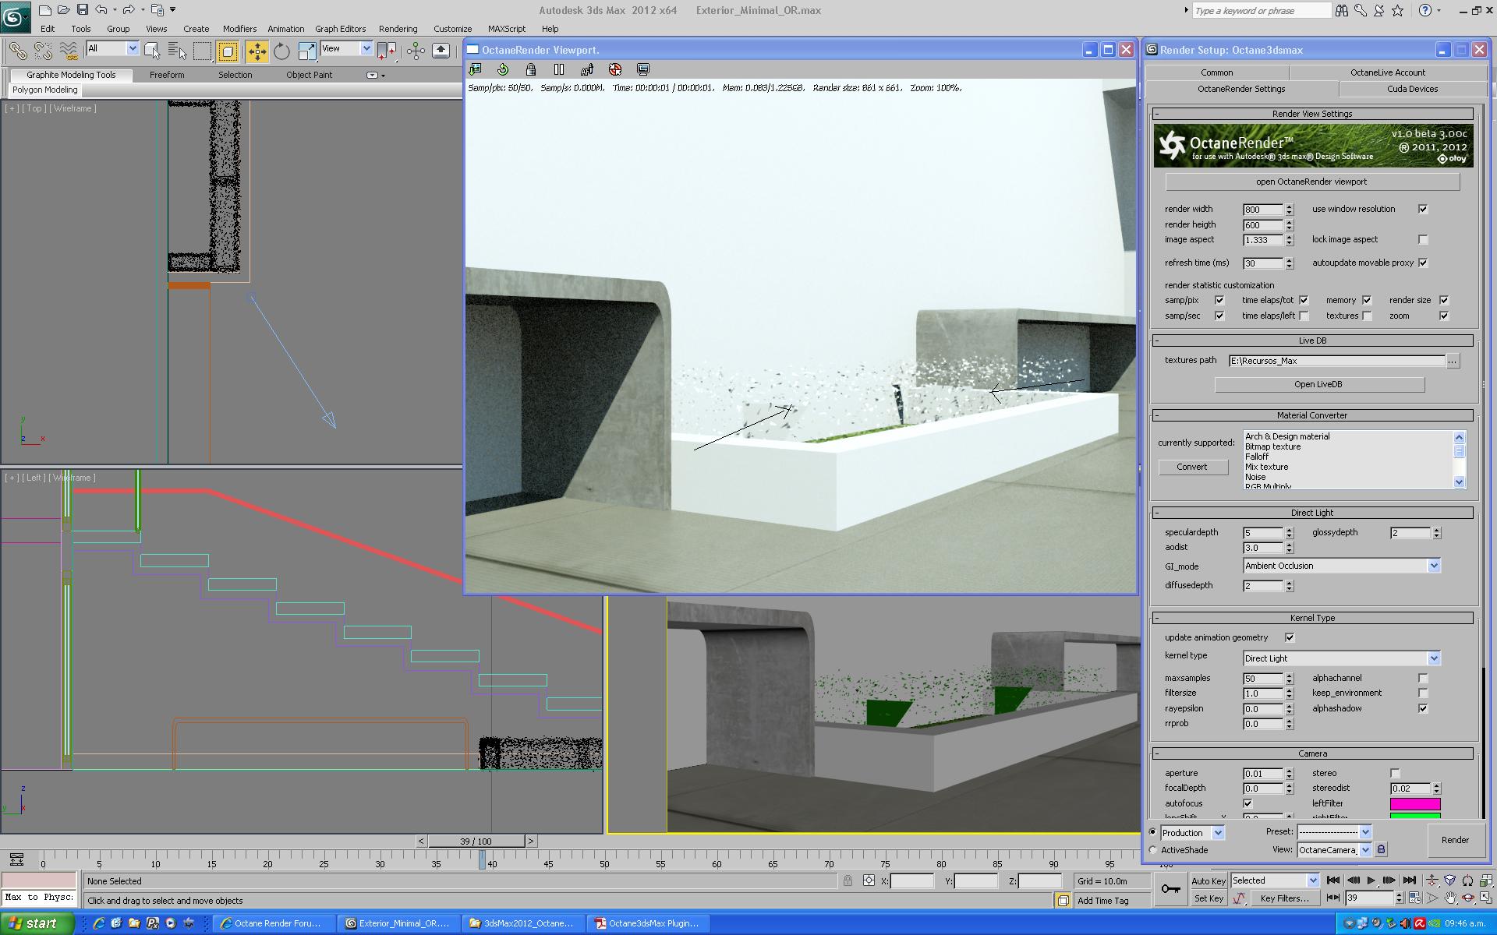Select the ActiveShade radio button
Screen dimensions: 1497x935
coord(1153,850)
